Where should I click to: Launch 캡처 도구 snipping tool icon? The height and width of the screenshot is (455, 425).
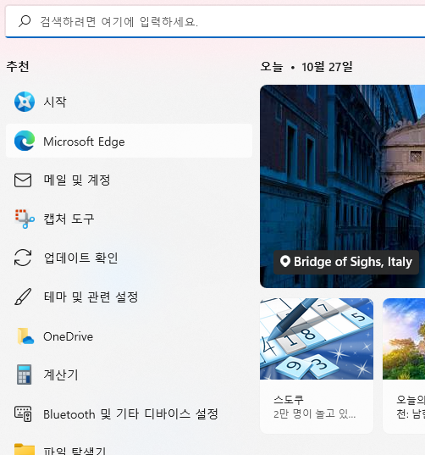point(25,219)
